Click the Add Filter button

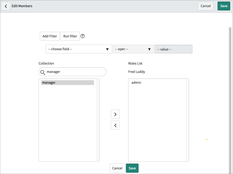[50, 36]
